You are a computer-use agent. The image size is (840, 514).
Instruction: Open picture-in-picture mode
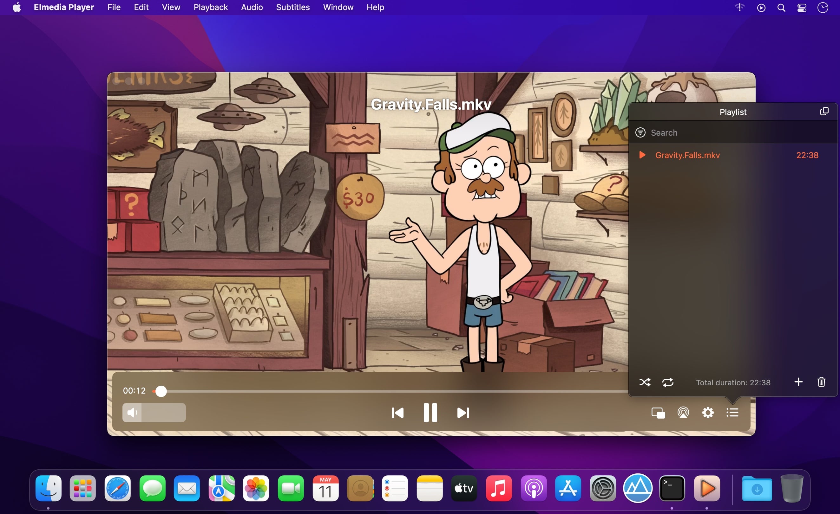point(658,413)
